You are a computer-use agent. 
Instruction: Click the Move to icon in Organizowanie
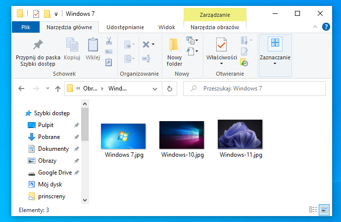pyautogui.click(x=128, y=44)
